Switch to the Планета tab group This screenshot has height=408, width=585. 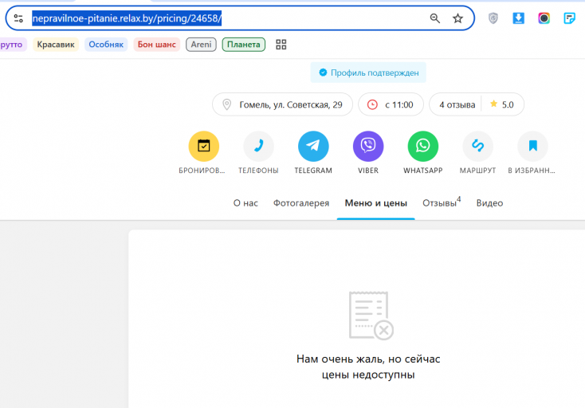coord(244,45)
